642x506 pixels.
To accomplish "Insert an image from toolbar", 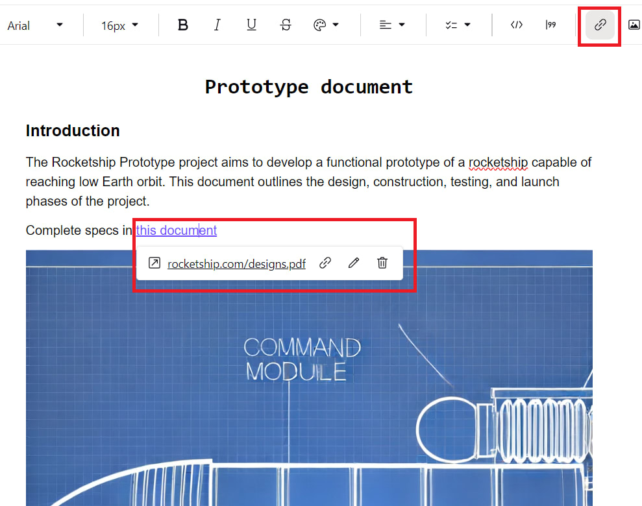I will point(634,25).
